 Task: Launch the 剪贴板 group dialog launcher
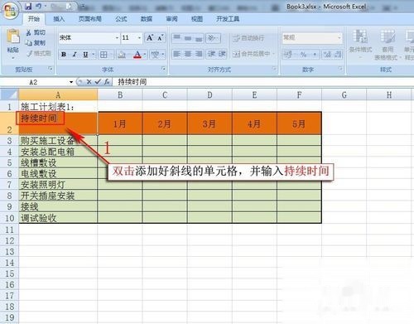coord(51,68)
